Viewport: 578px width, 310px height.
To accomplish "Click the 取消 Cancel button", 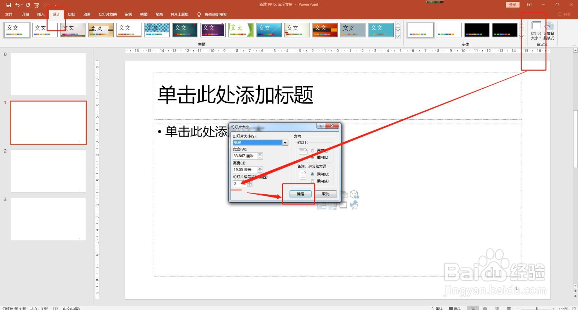I will coord(325,194).
